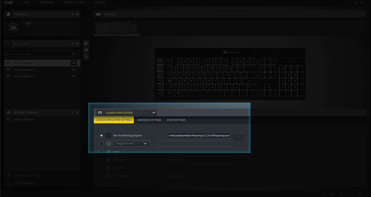Add a new profile with plus icon
Screen dimensions: 371x197
(x=72, y=14)
